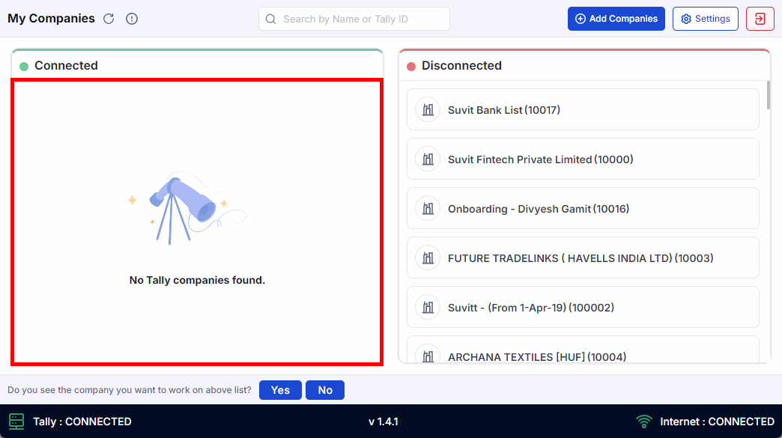The width and height of the screenshot is (782, 438).
Task: Answer No to company list question
Action: [x=325, y=390]
